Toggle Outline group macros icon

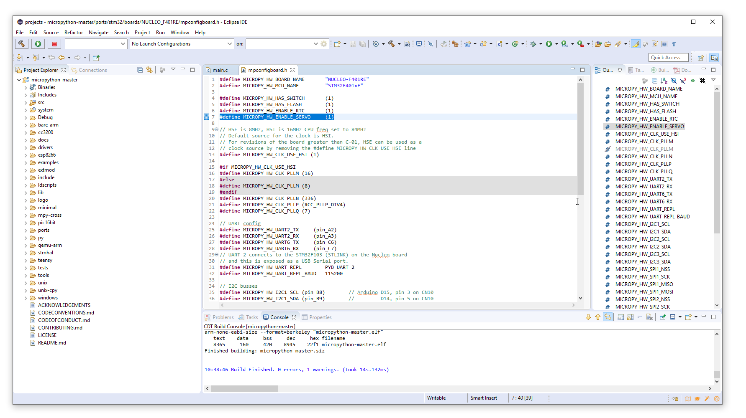702,81
